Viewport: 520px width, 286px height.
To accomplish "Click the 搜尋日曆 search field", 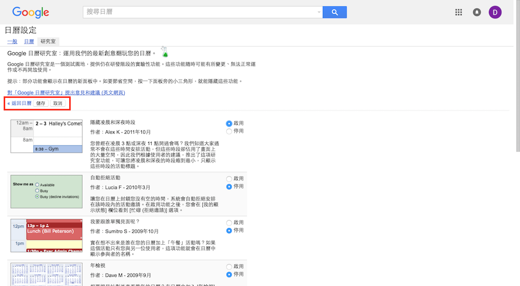I will tap(200, 13).
